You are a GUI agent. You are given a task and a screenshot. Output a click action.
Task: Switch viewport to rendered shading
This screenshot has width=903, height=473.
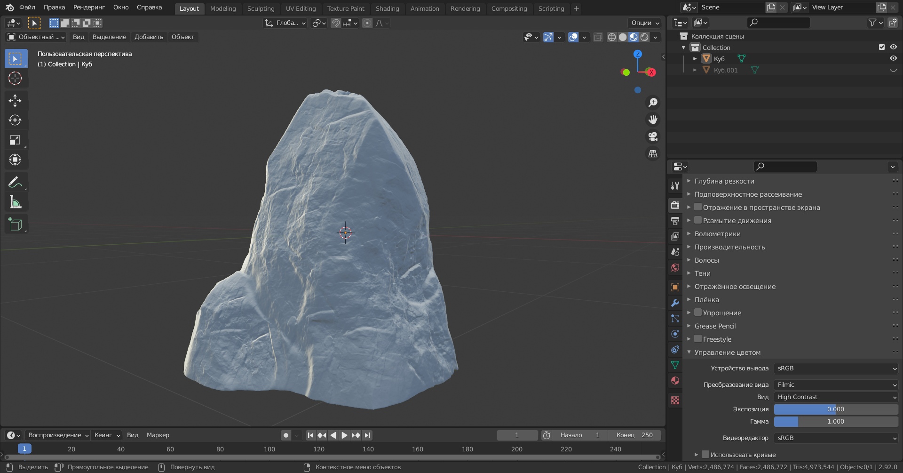point(644,37)
